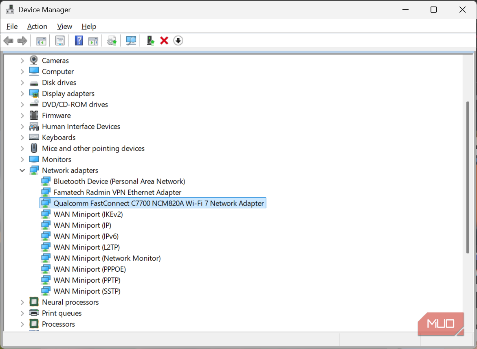This screenshot has width=477, height=349.
Task: Expand the Print queues category
Action: pyautogui.click(x=22, y=313)
